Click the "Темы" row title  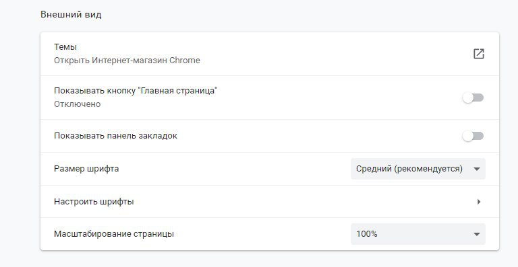tap(65, 47)
